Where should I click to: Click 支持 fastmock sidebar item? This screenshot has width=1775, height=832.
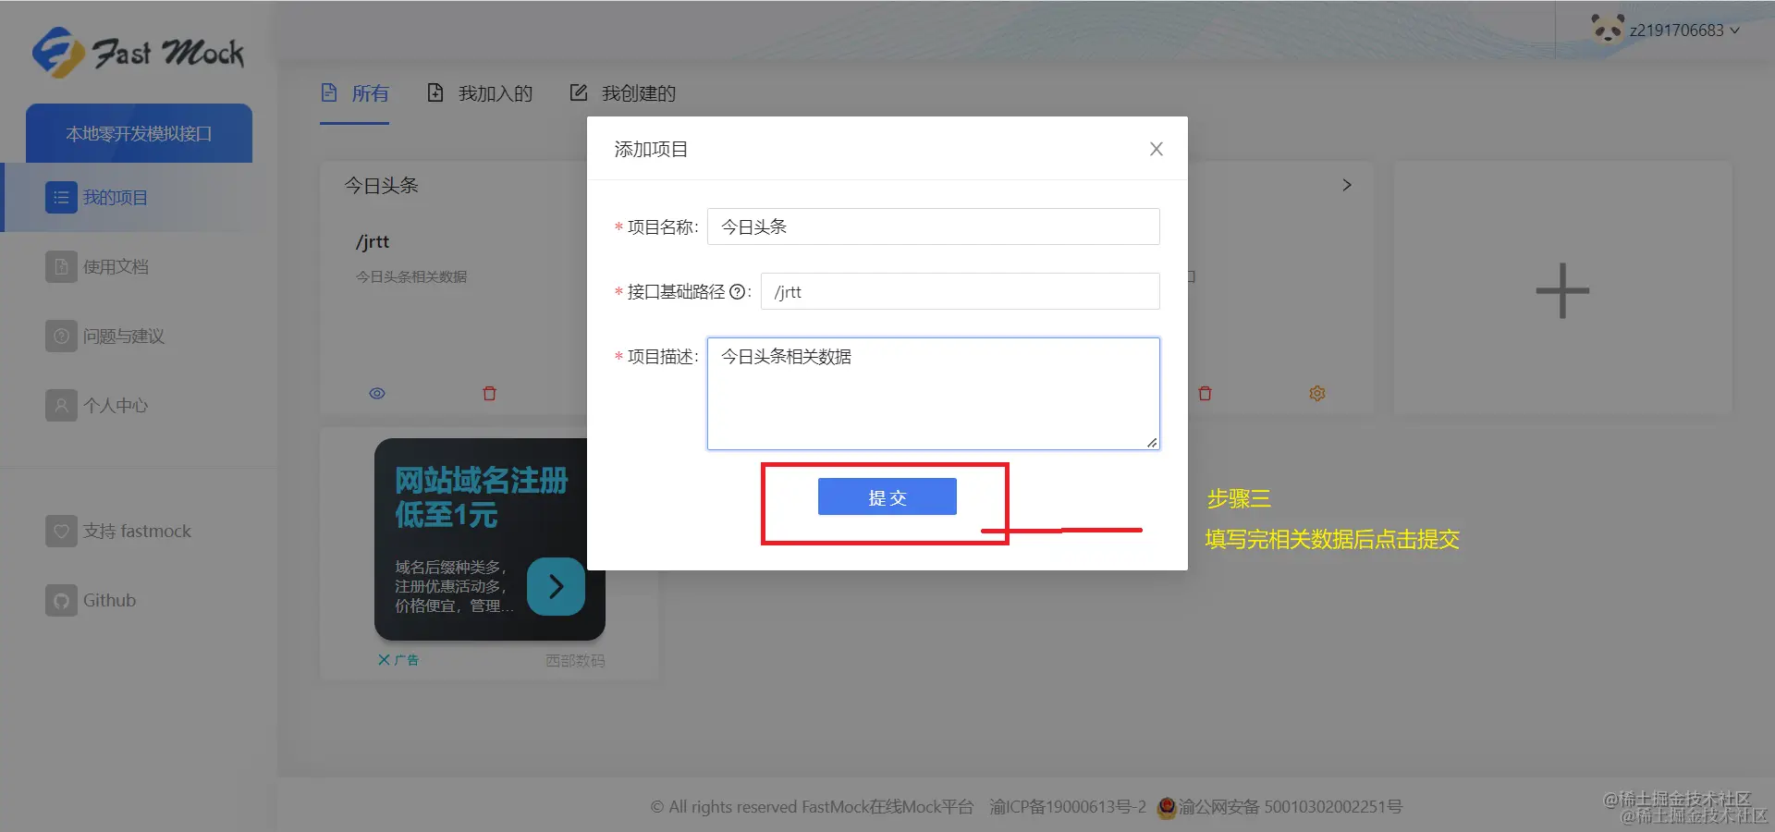(137, 531)
